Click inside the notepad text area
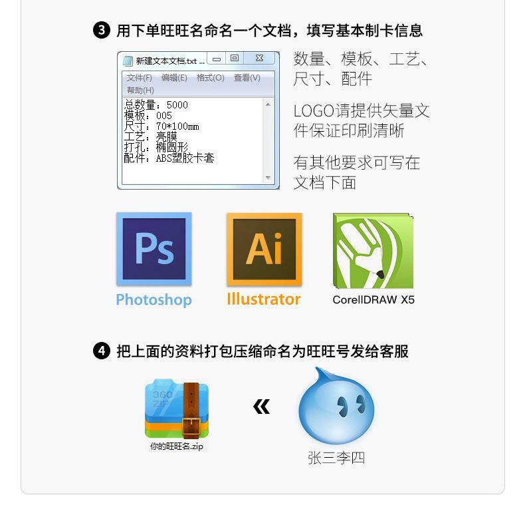 [x=193, y=141]
